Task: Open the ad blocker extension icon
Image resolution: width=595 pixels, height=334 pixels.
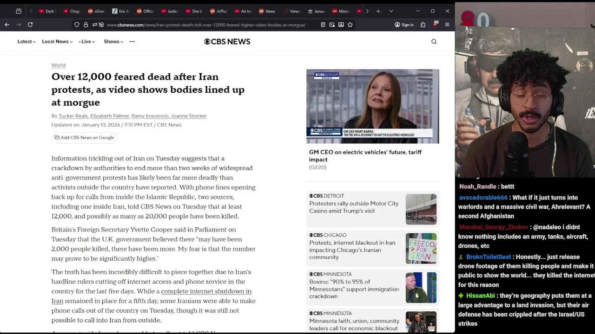Action: [435, 24]
